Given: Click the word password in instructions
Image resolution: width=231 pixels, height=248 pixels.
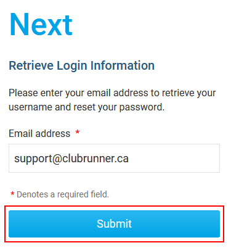Looking at the screenshot, I should tap(142, 107).
